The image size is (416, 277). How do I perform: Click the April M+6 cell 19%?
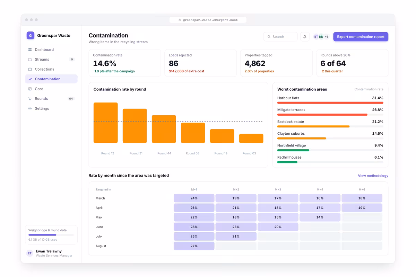362,208
